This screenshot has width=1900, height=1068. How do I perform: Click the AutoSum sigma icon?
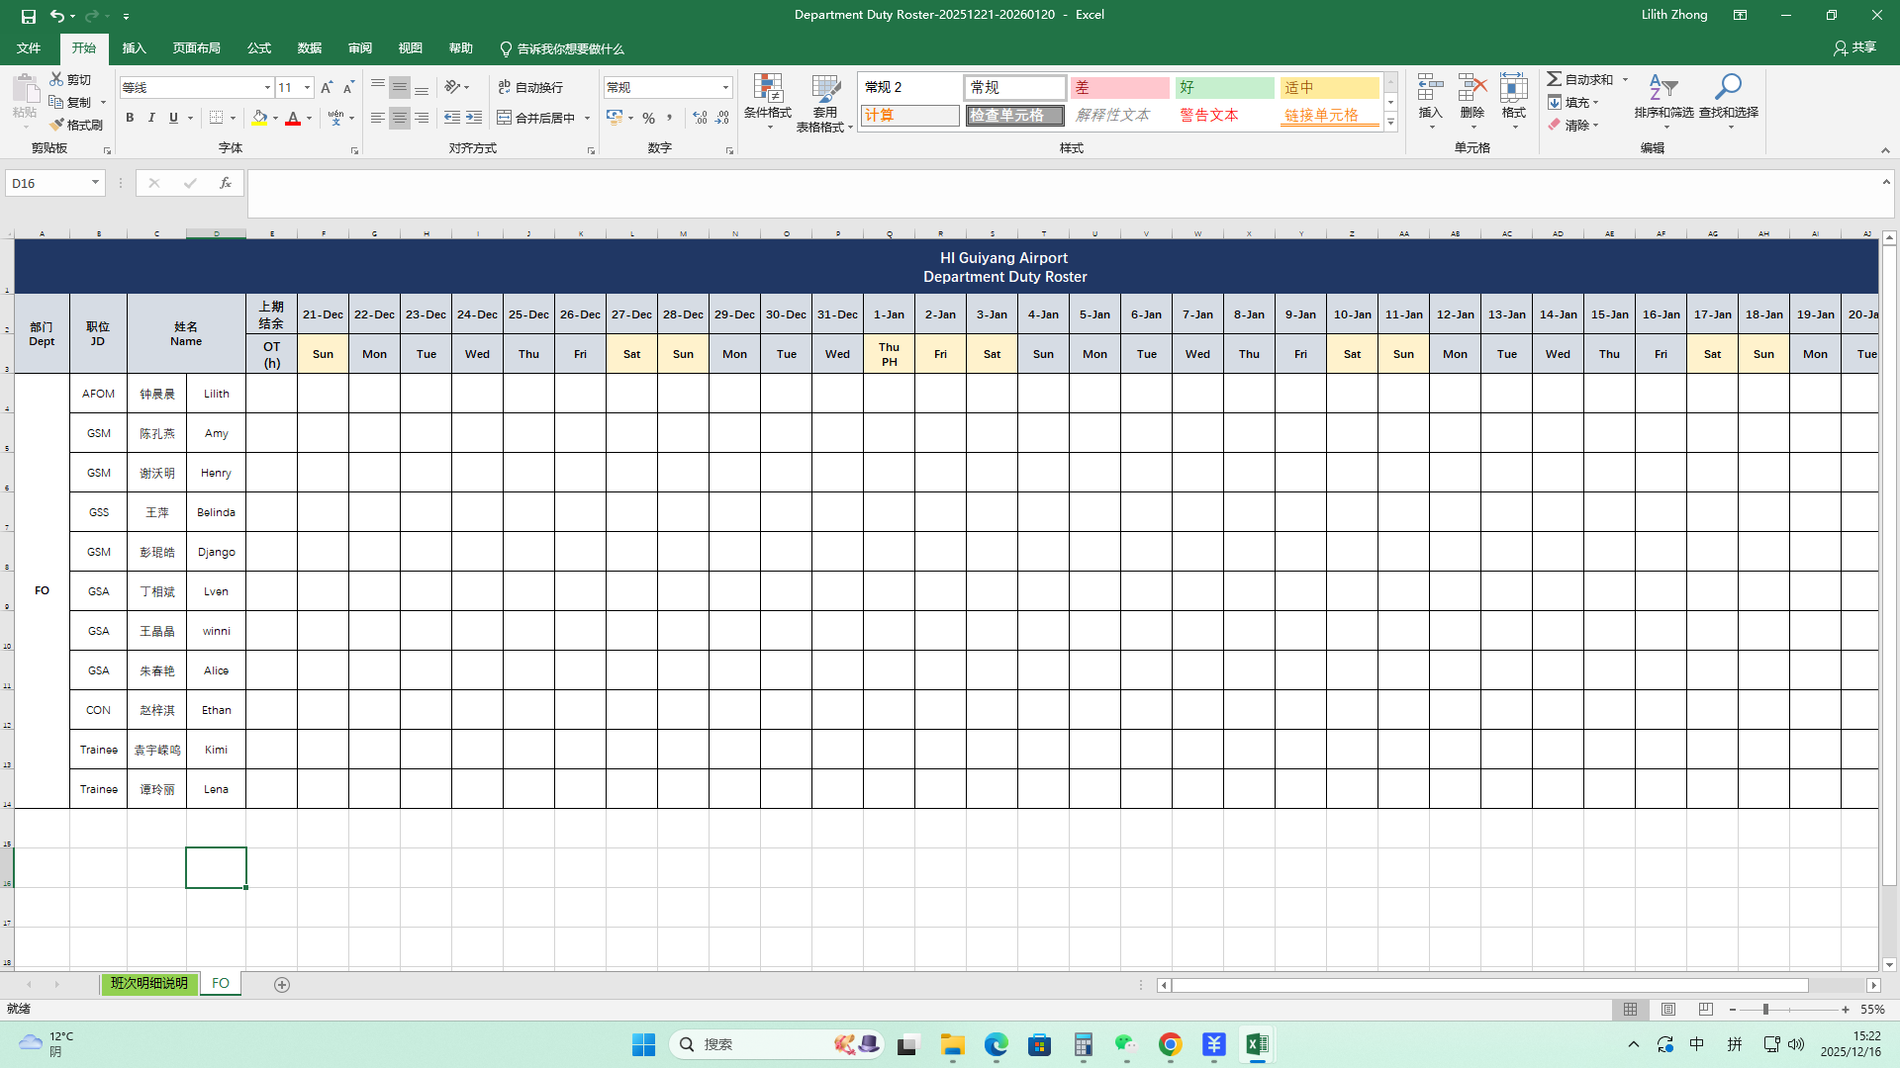point(1555,79)
